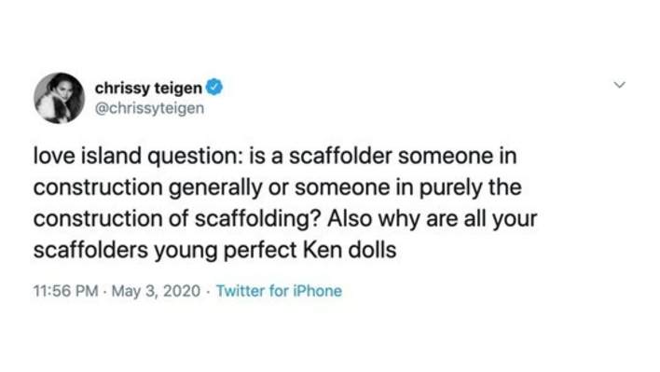The image size is (660, 372).
Task: Visit the @chrissyteigen handle link
Action: click(x=149, y=108)
